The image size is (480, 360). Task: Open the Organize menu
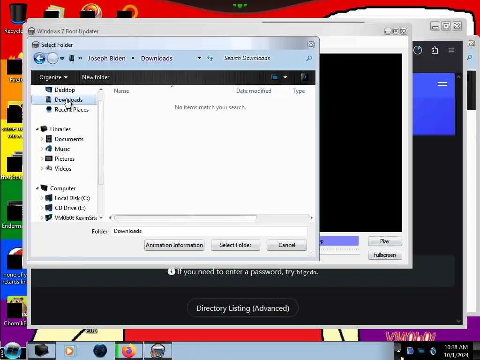coord(53,77)
